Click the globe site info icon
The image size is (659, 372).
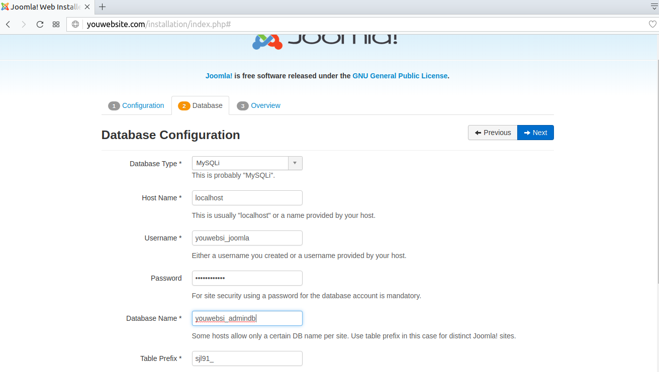75,24
